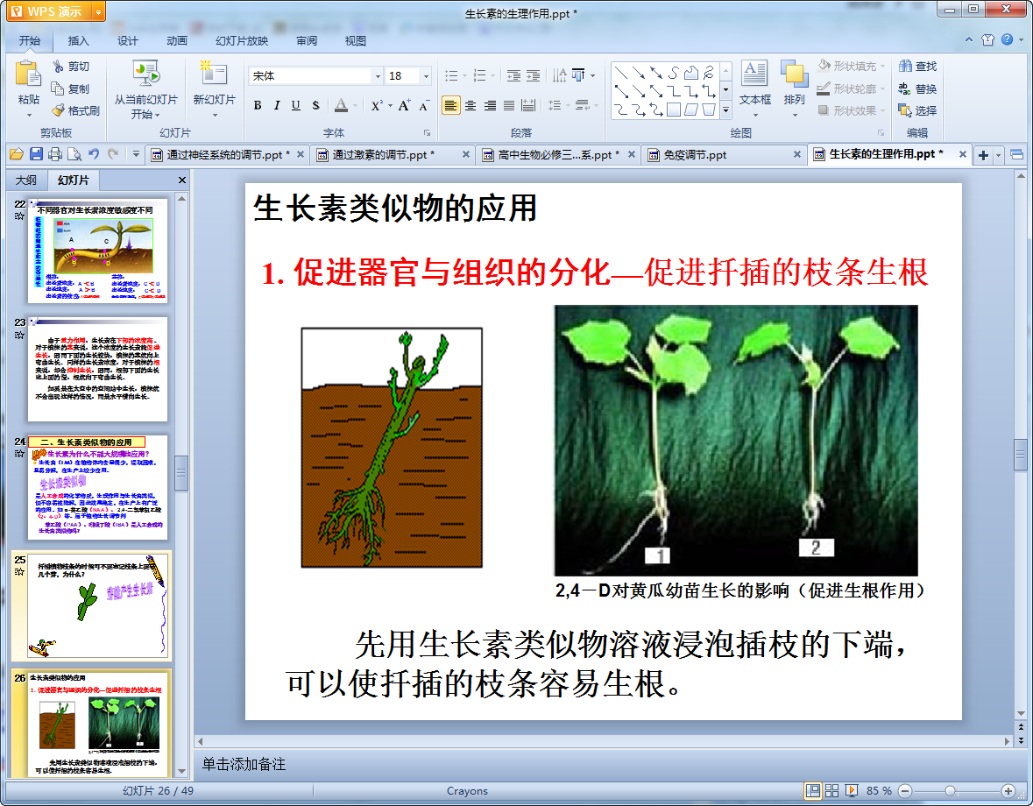Adjust the zoom slider handle
Screen dimensions: 1033x806
click(950, 790)
